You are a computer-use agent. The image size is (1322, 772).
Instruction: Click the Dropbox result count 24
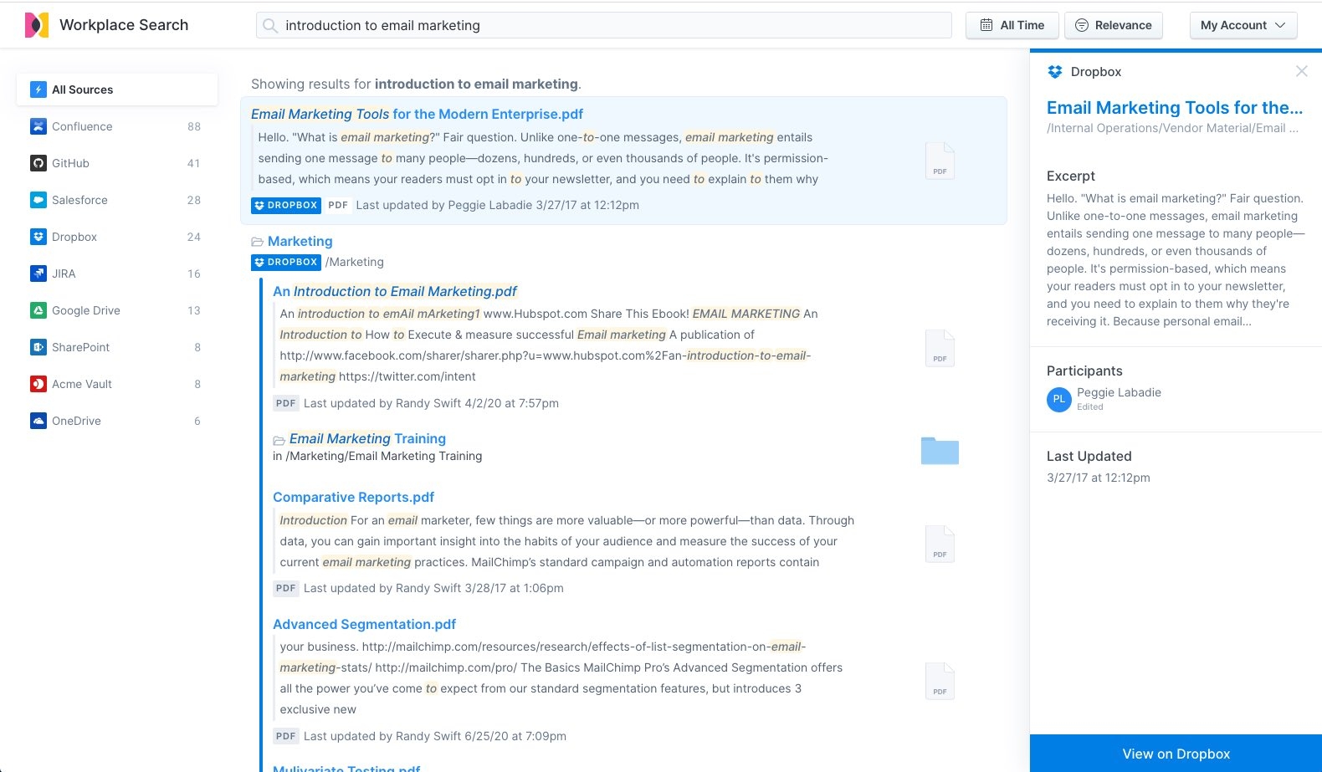[194, 237]
